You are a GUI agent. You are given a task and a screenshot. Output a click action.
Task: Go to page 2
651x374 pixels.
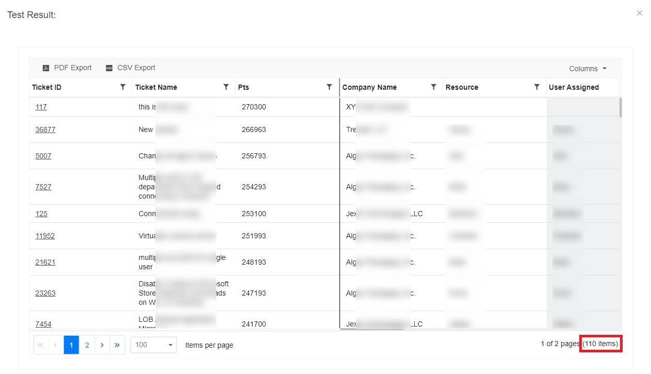tap(87, 345)
